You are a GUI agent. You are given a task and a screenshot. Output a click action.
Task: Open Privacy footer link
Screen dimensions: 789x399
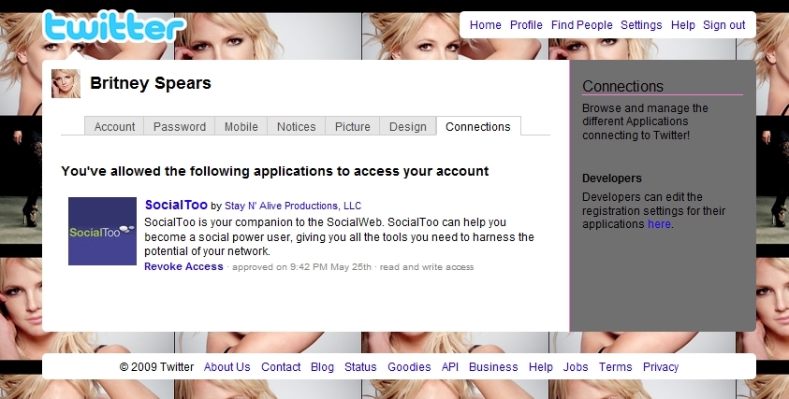click(x=661, y=367)
